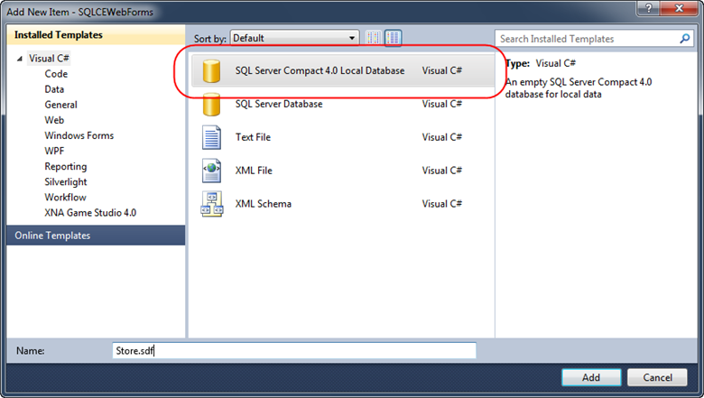Image resolution: width=704 pixels, height=398 pixels.
Task: Open the Online Templates section
Action: (96, 236)
